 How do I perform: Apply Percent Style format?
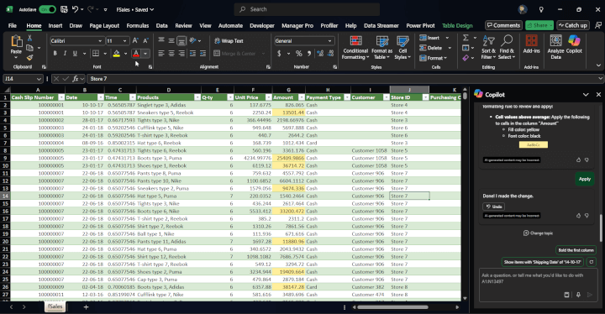tap(298, 53)
